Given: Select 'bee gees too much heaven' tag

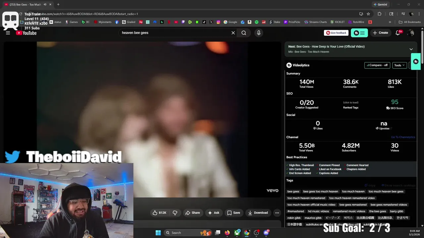Looking at the screenshot, I should (x=321, y=191).
